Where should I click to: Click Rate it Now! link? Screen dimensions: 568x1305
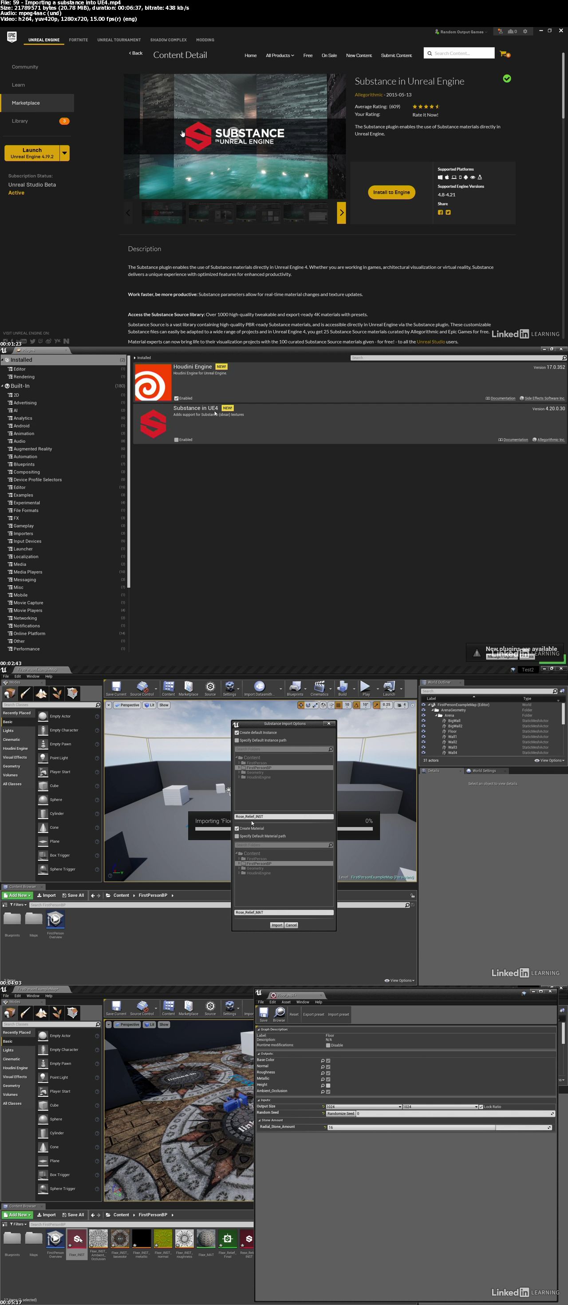[425, 115]
